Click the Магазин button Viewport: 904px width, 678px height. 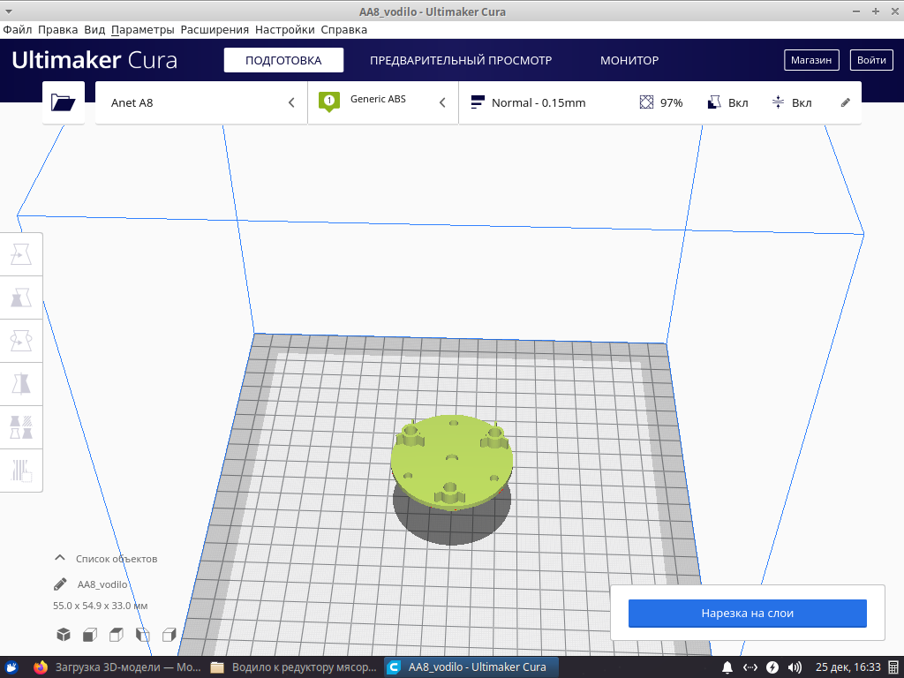pyautogui.click(x=811, y=60)
